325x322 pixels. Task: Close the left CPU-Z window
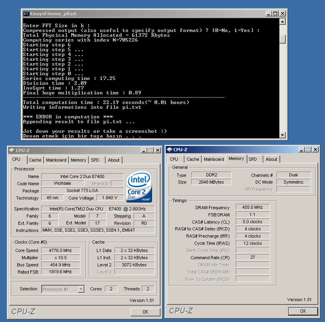pyautogui.click(x=158, y=150)
